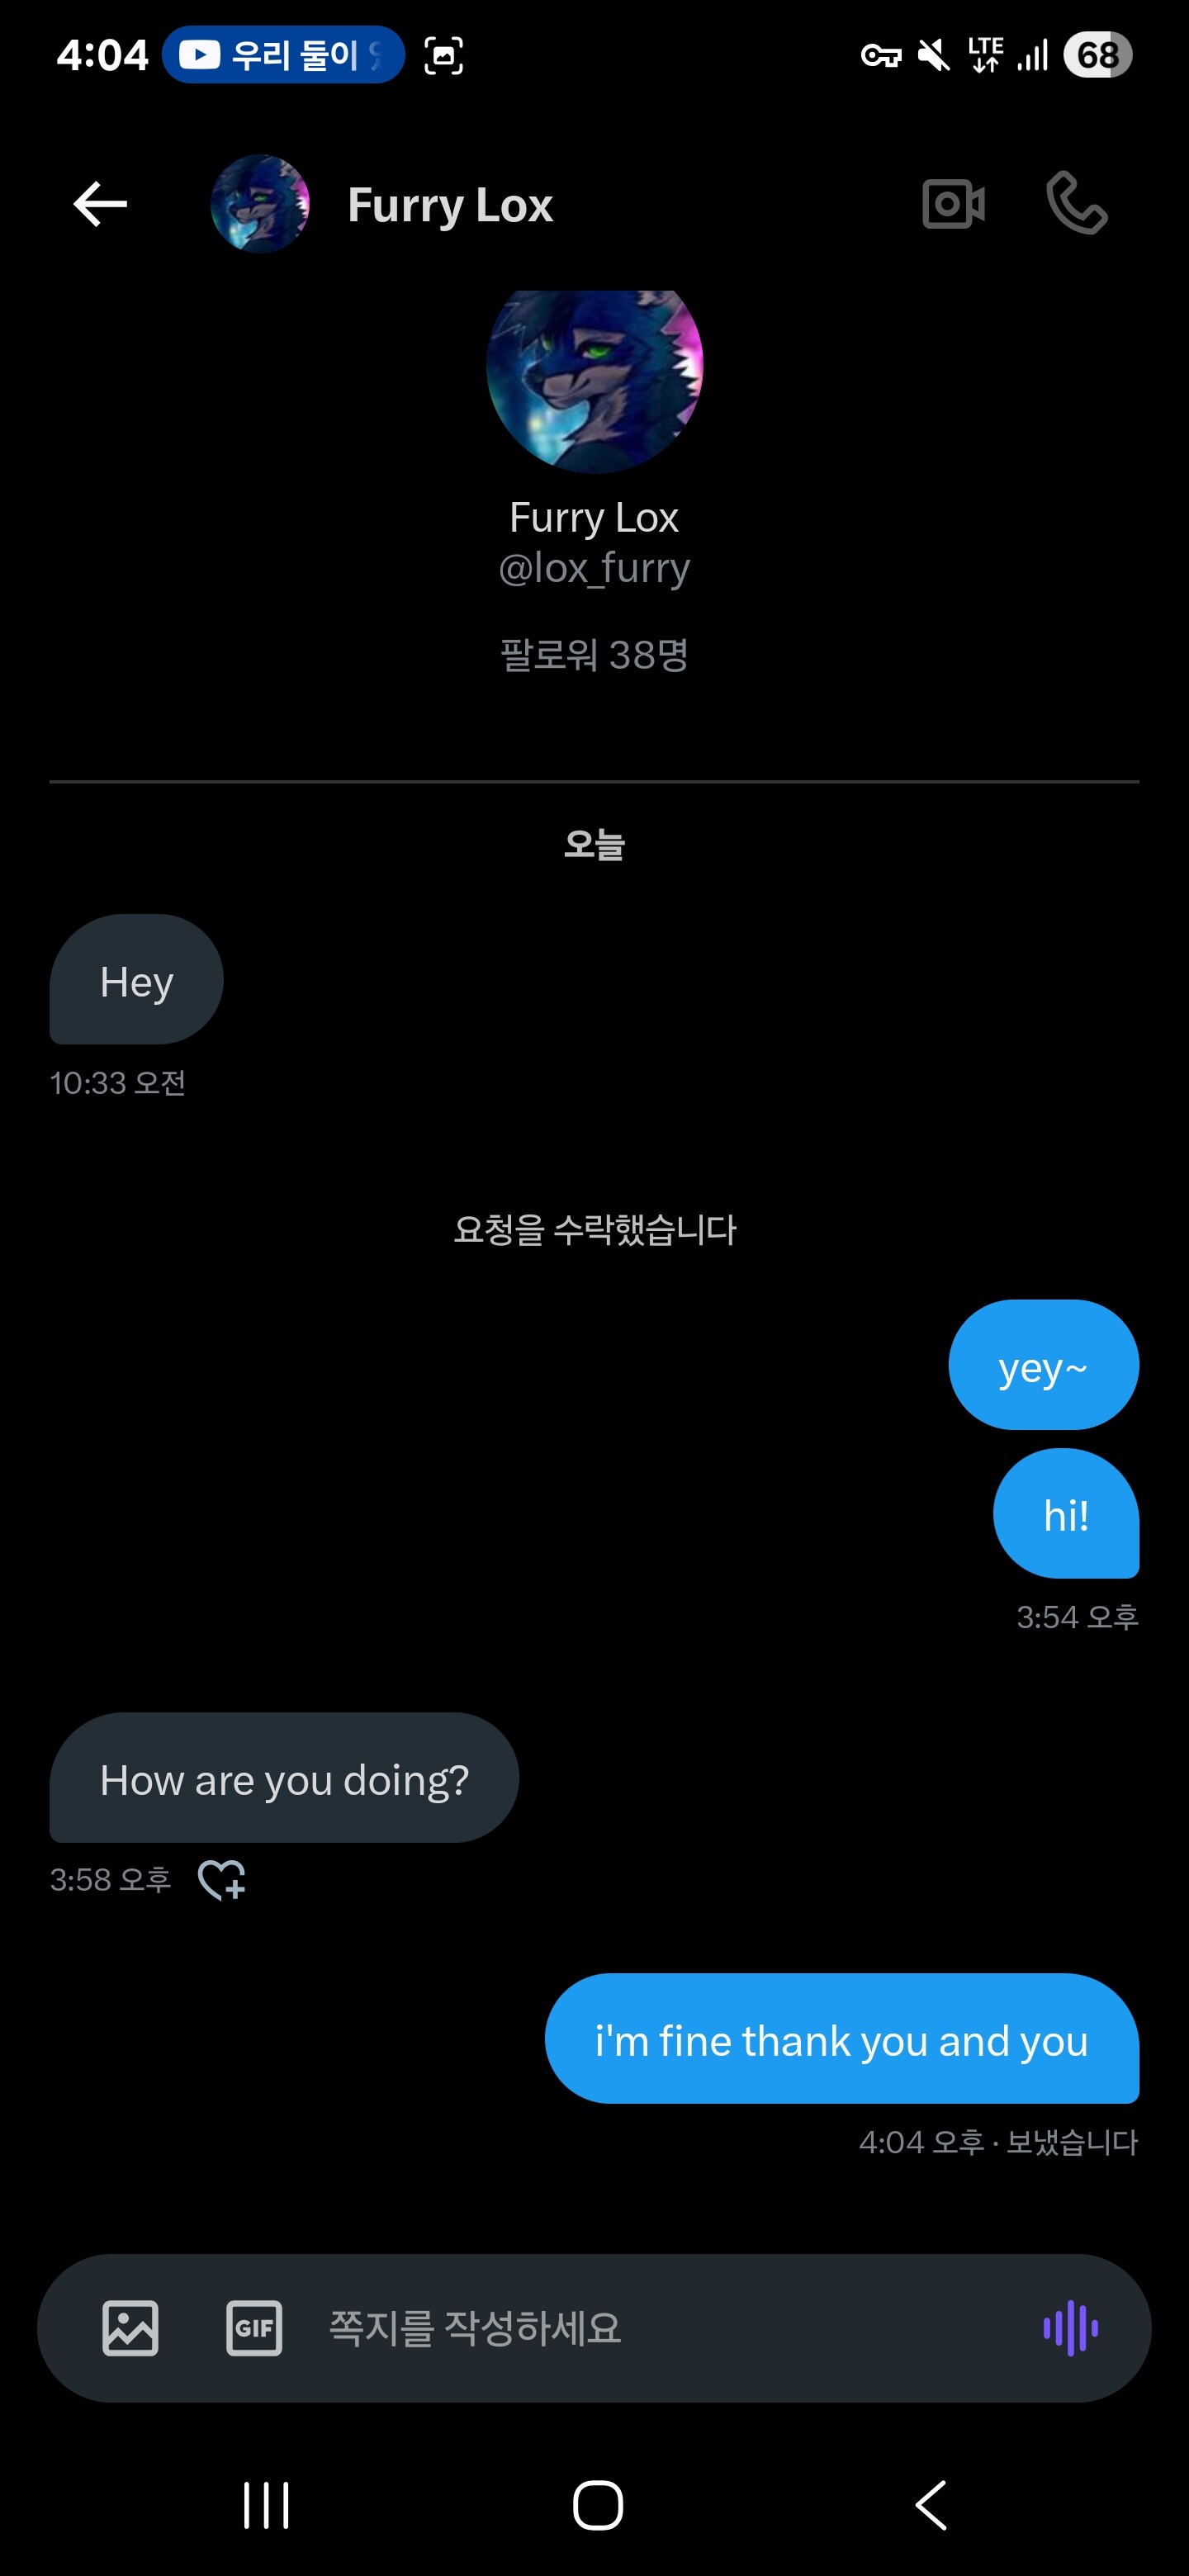Start a video call with Furry Lox

(953, 204)
